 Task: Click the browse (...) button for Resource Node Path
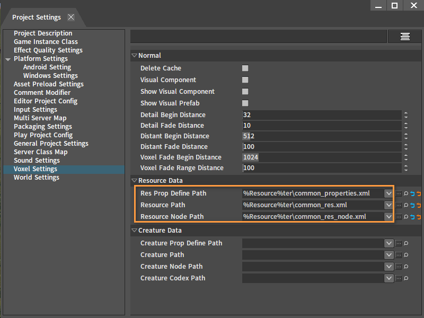tap(399, 217)
